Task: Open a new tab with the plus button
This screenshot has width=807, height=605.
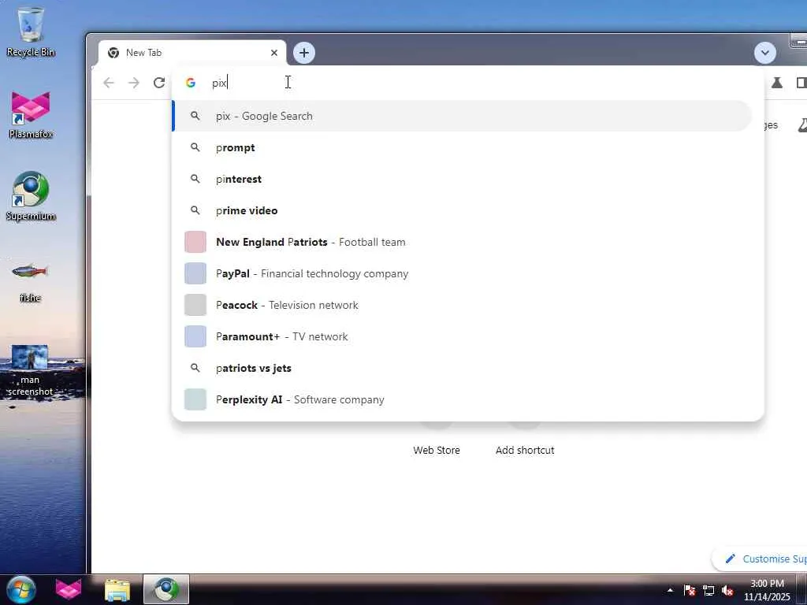Action: coord(304,53)
